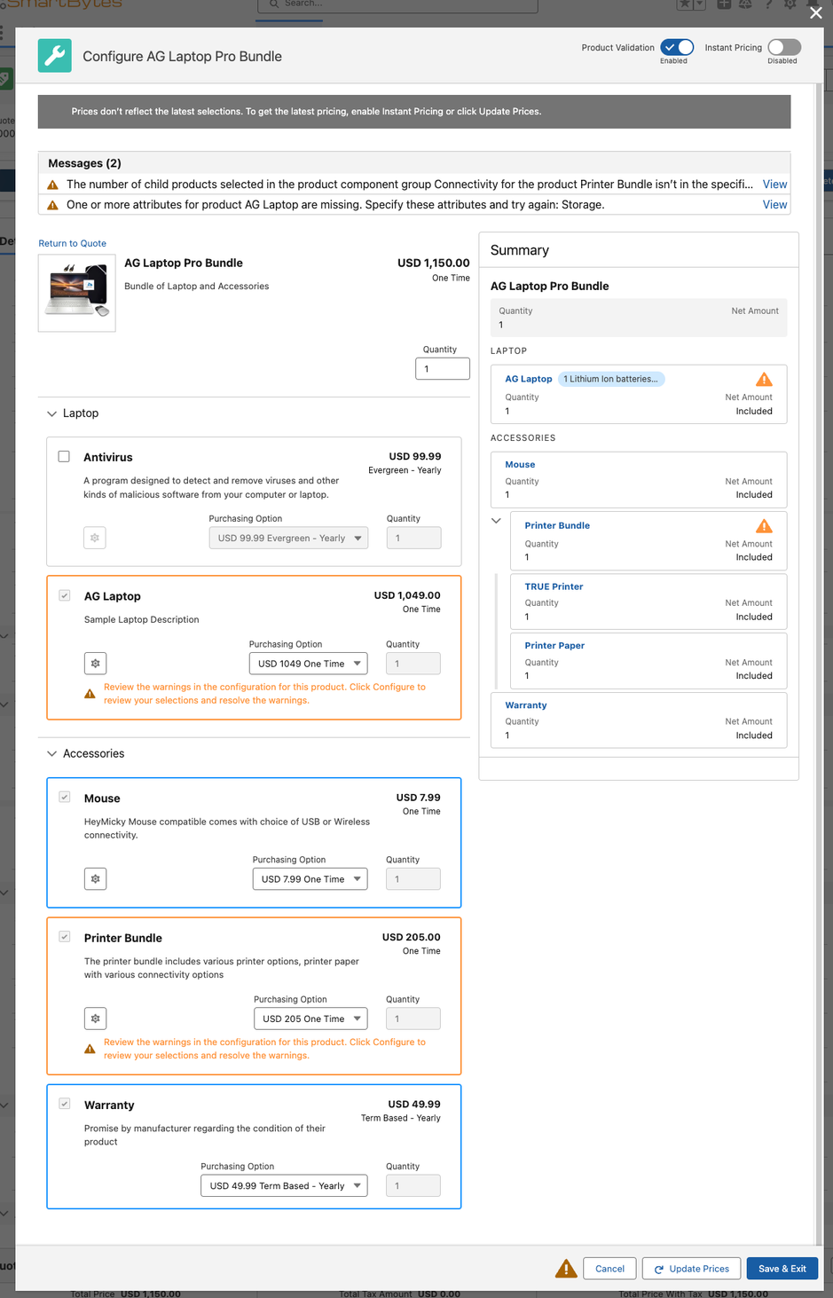Click warning icon beside AG Laptop in Summary
Screen dimensions: 833x1298
(x=764, y=379)
